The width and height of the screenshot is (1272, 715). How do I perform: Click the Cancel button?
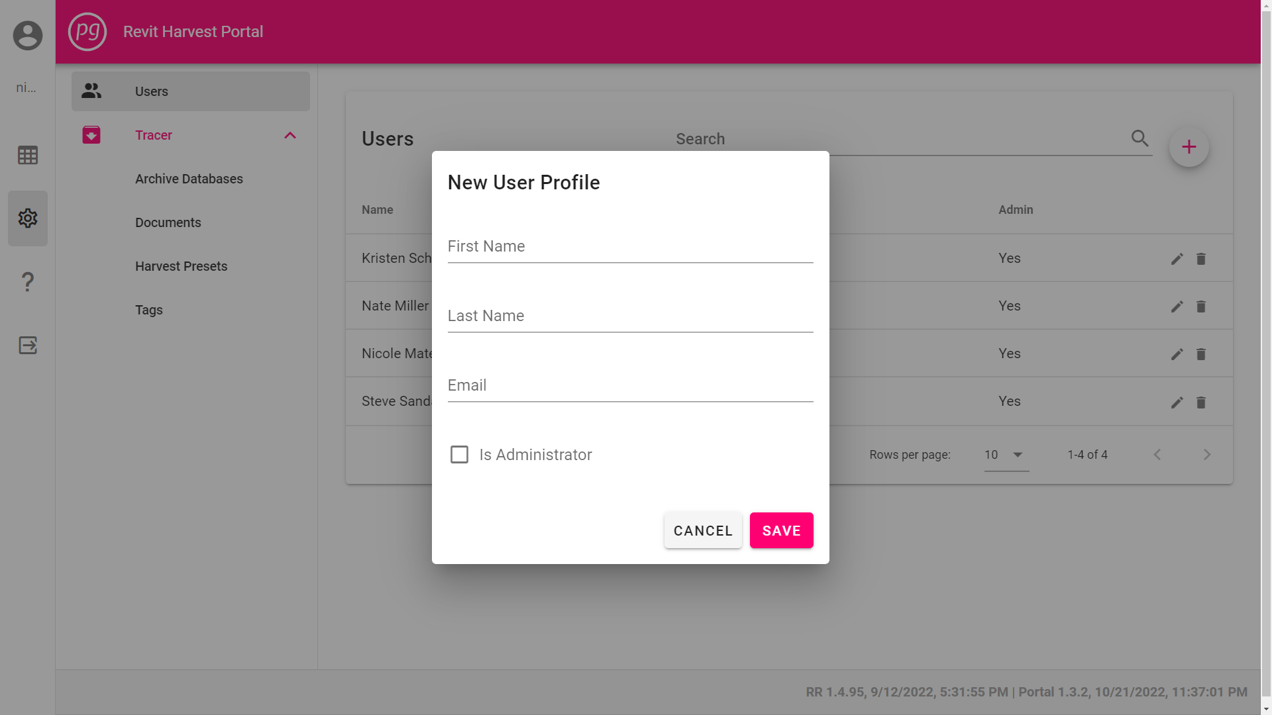(x=702, y=530)
